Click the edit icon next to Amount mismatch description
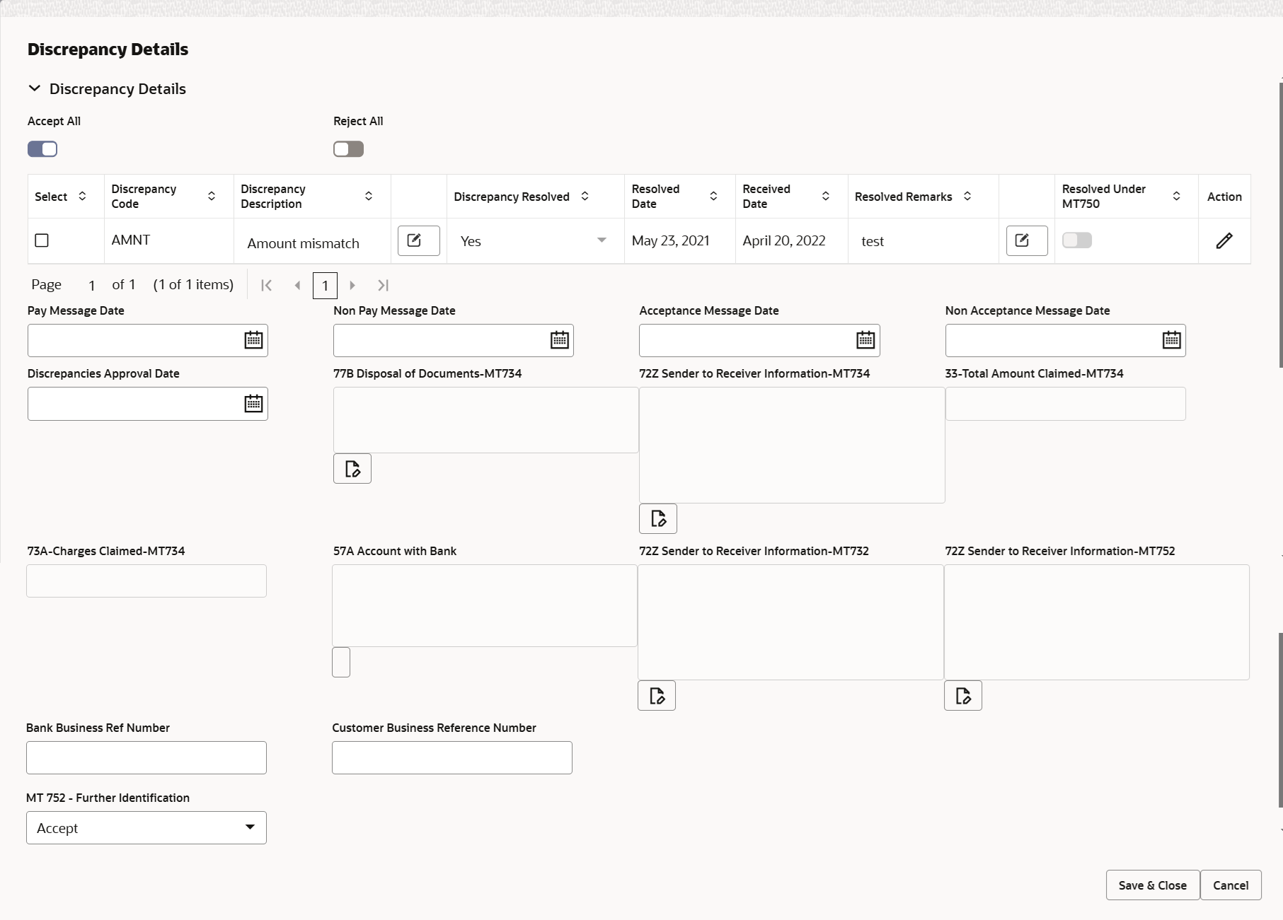Viewport: 1283px width, 920px height. [x=418, y=240]
